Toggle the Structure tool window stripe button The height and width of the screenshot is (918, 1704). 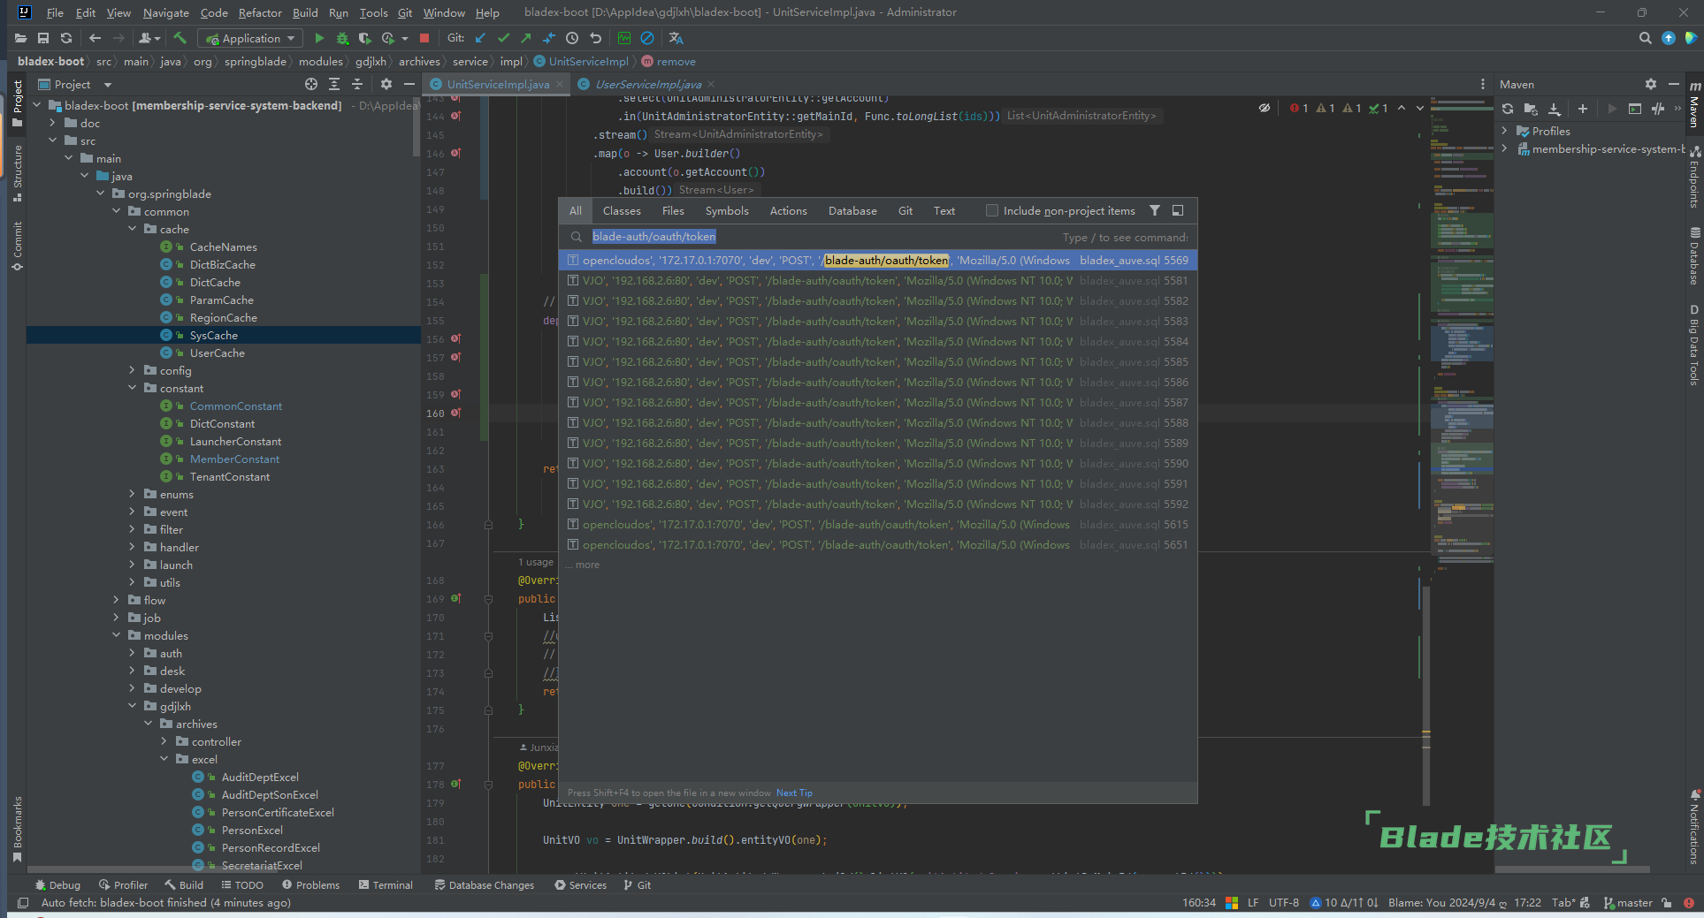point(18,173)
